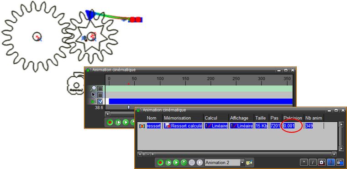Check the zoom track checkbox
The width and height of the screenshot is (347, 169).
pos(100,89)
